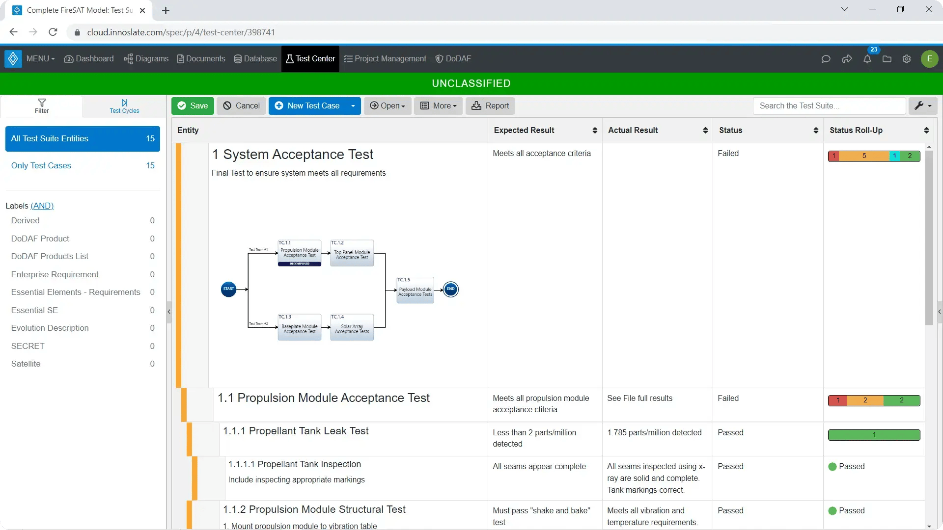Expand the New Test Case arrow

pyautogui.click(x=353, y=106)
